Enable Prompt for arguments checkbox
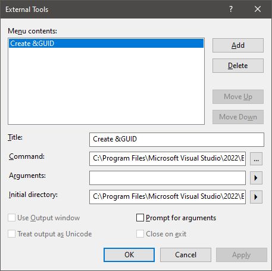Screen dimensions: 272x271 (140, 218)
